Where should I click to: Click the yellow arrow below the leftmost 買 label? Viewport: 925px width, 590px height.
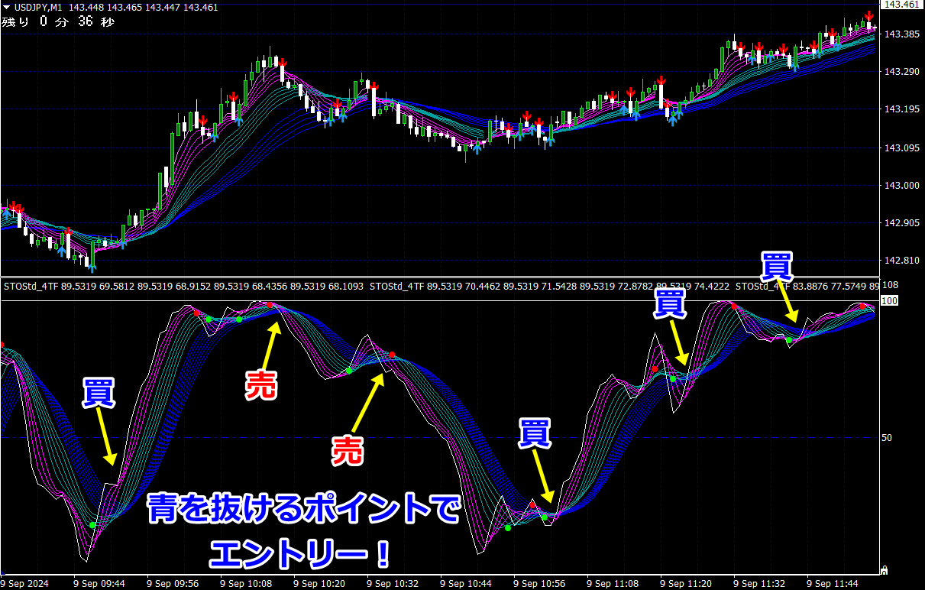point(106,437)
